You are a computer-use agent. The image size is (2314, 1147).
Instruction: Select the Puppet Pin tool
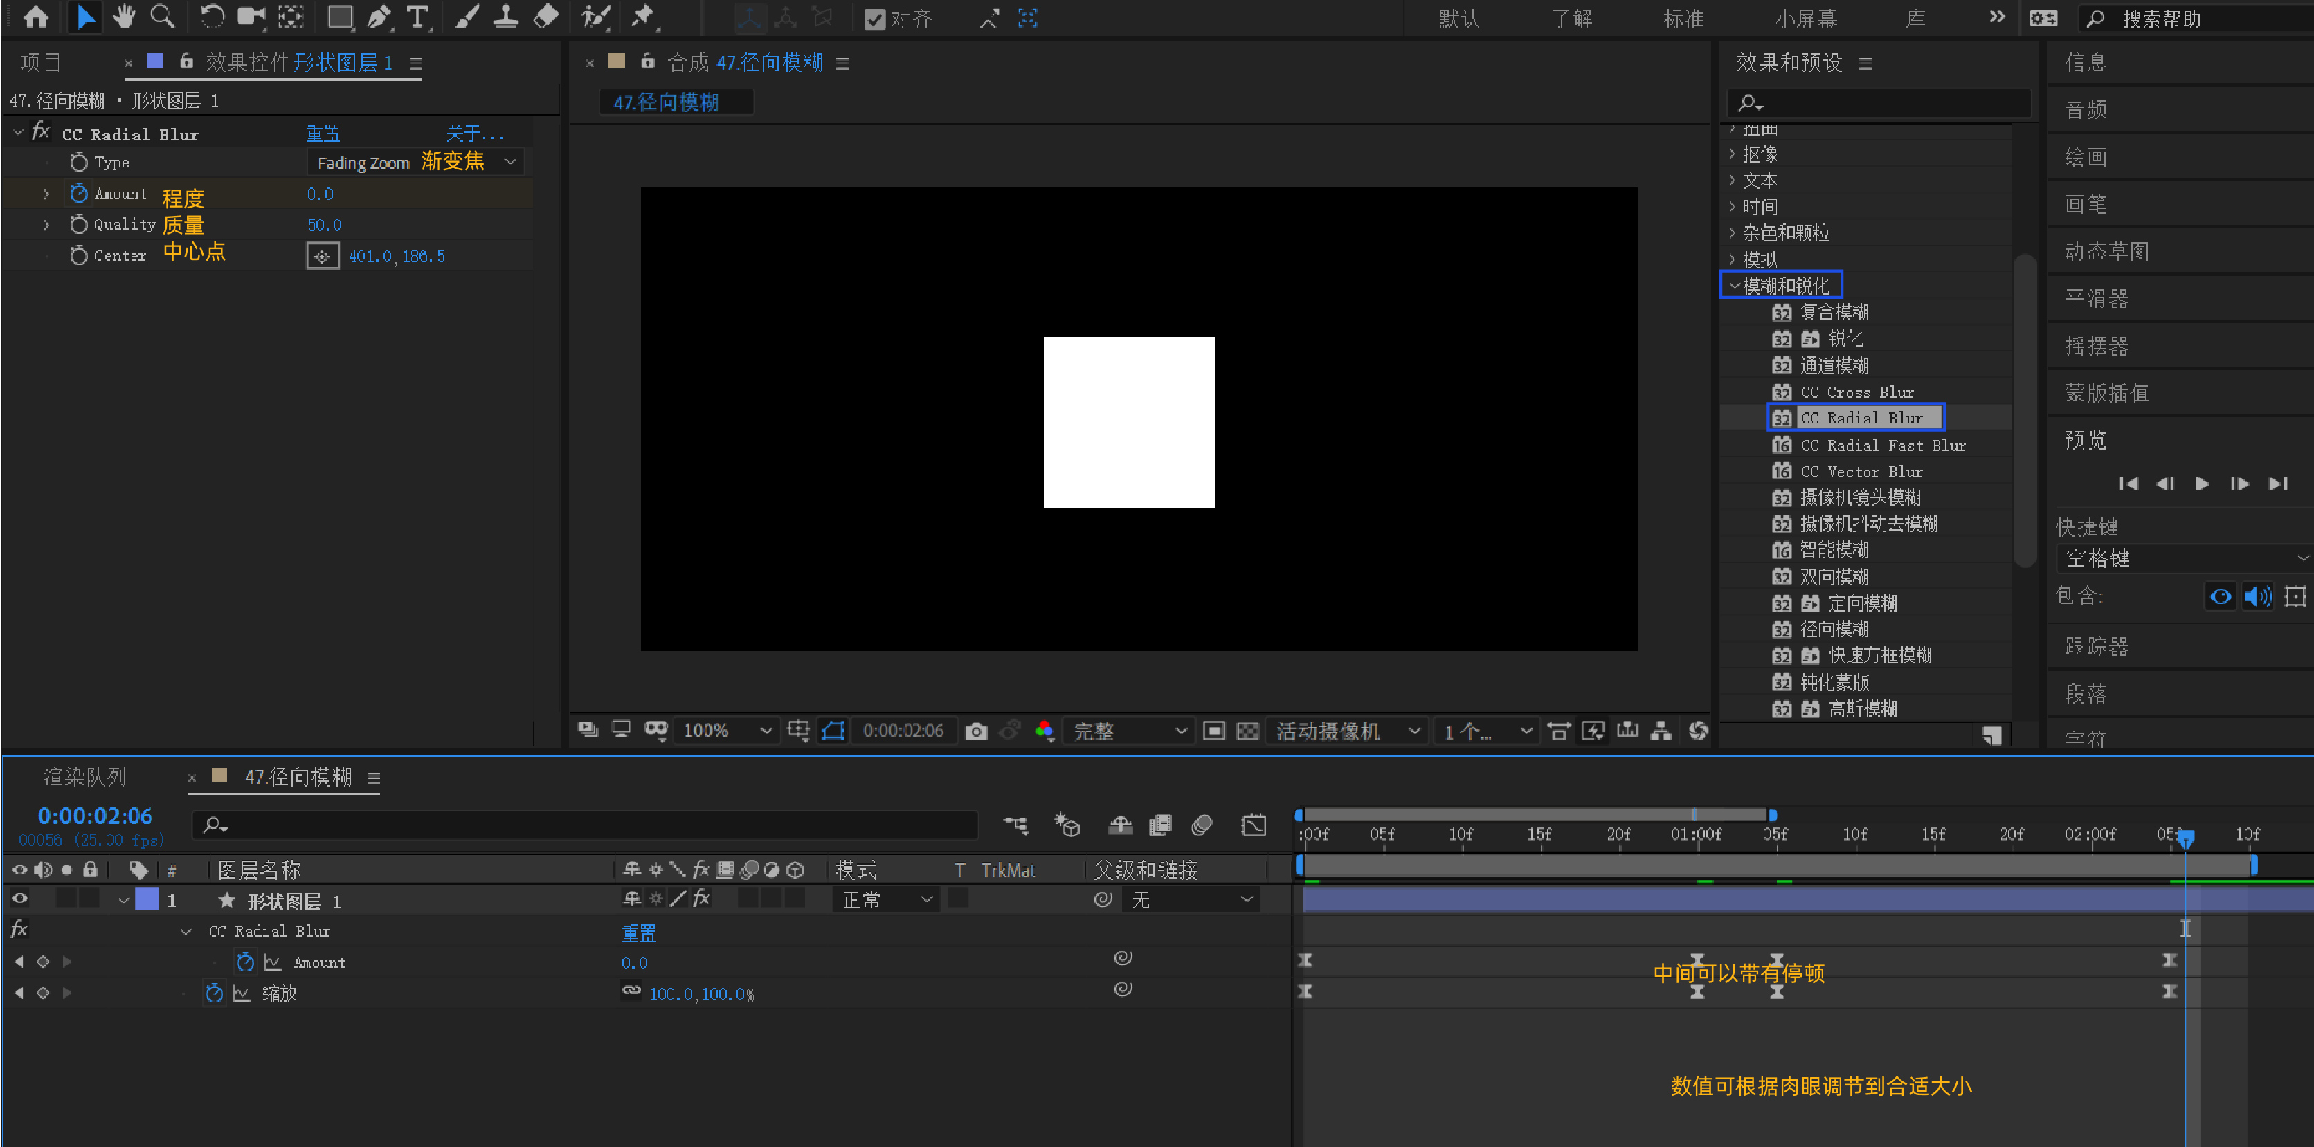point(643,17)
